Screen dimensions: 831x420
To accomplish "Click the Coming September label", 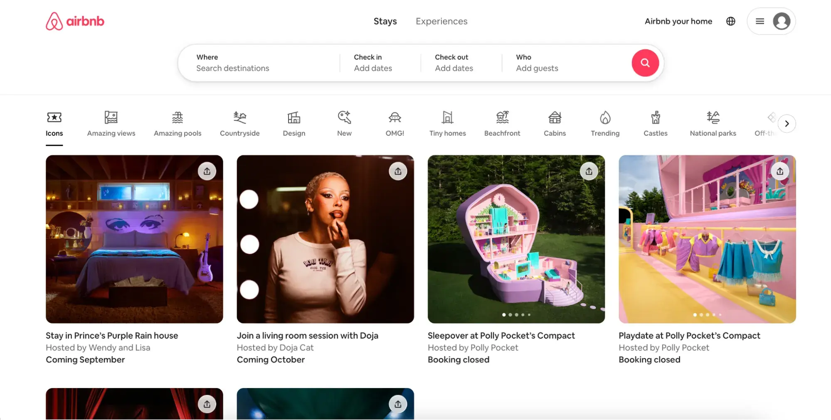I will tap(85, 360).
